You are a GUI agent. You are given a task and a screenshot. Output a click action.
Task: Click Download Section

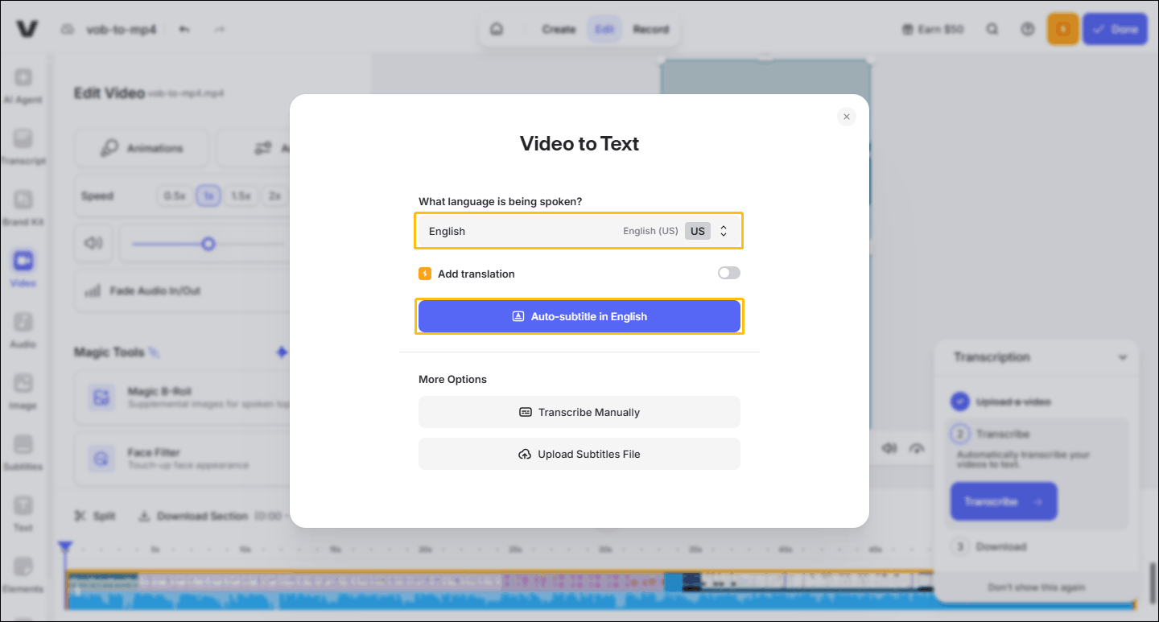pyautogui.click(x=193, y=516)
